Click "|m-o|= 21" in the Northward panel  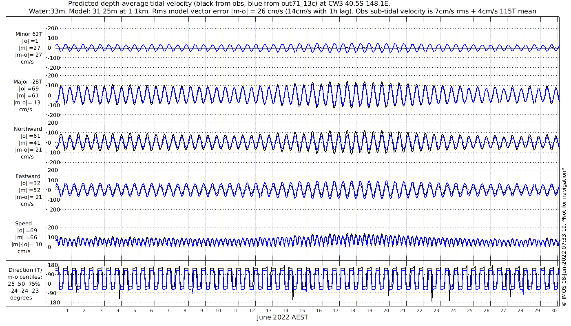tap(28, 150)
